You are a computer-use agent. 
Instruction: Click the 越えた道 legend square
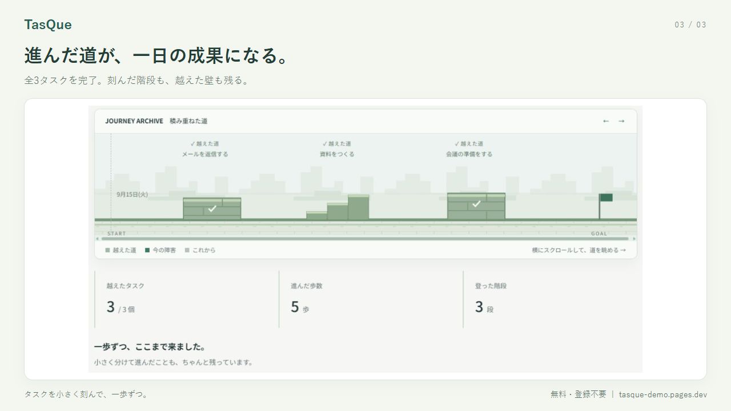click(x=107, y=250)
